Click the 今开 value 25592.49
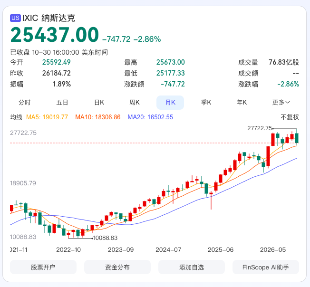The height and width of the screenshot is (287, 310). pos(57,62)
